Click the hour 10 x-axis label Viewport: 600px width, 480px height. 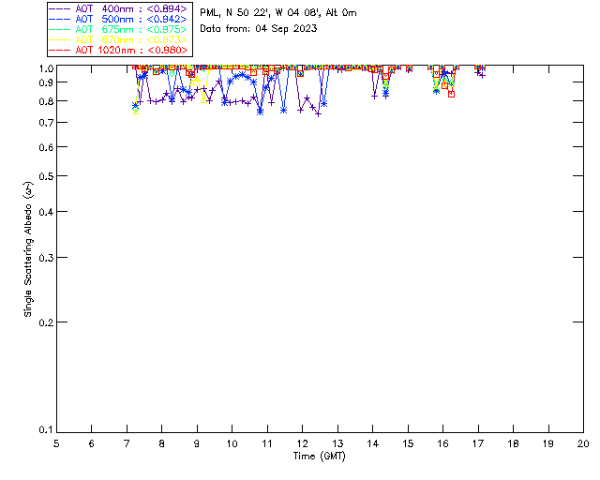point(232,444)
